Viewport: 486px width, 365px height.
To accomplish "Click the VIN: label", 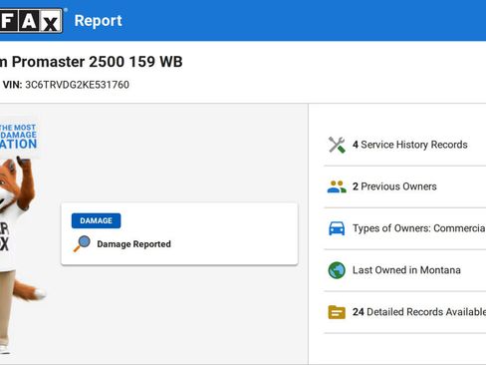I will pos(12,85).
